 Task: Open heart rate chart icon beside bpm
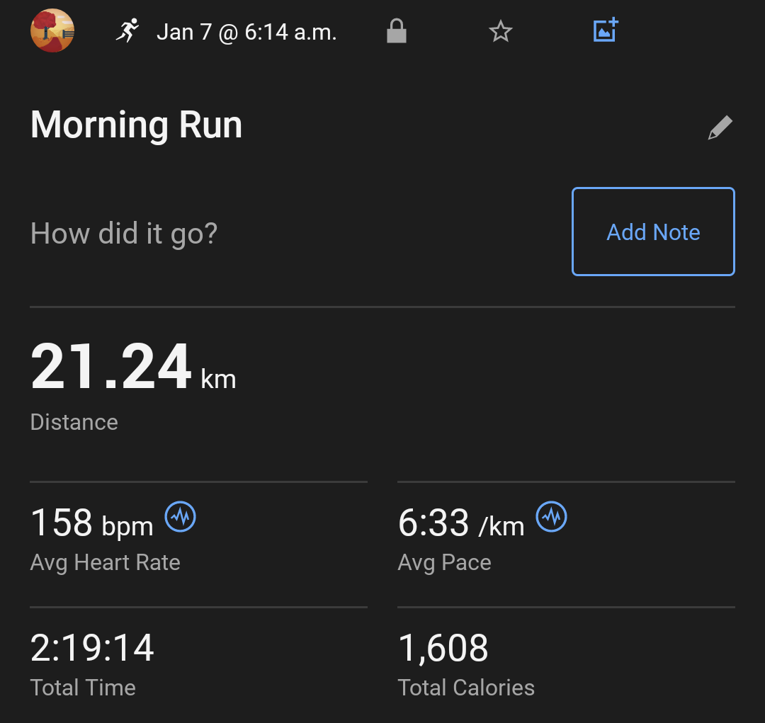pyautogui.click(x=181, y=517)
